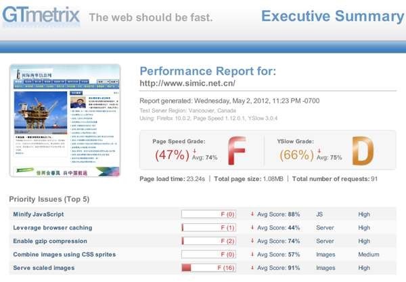Image resolution: width=406 pixels, height=282 pixels.
Task: Open the simic.net.cn website thumbnail
Action: coord(65,121)
